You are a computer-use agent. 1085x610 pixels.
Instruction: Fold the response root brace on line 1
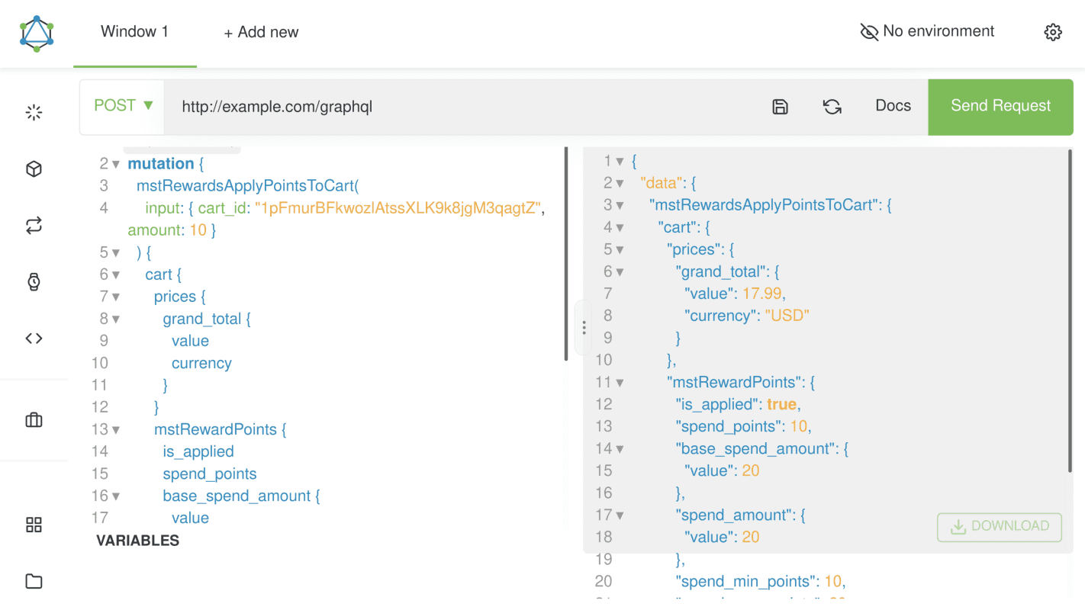click(620, 161)
